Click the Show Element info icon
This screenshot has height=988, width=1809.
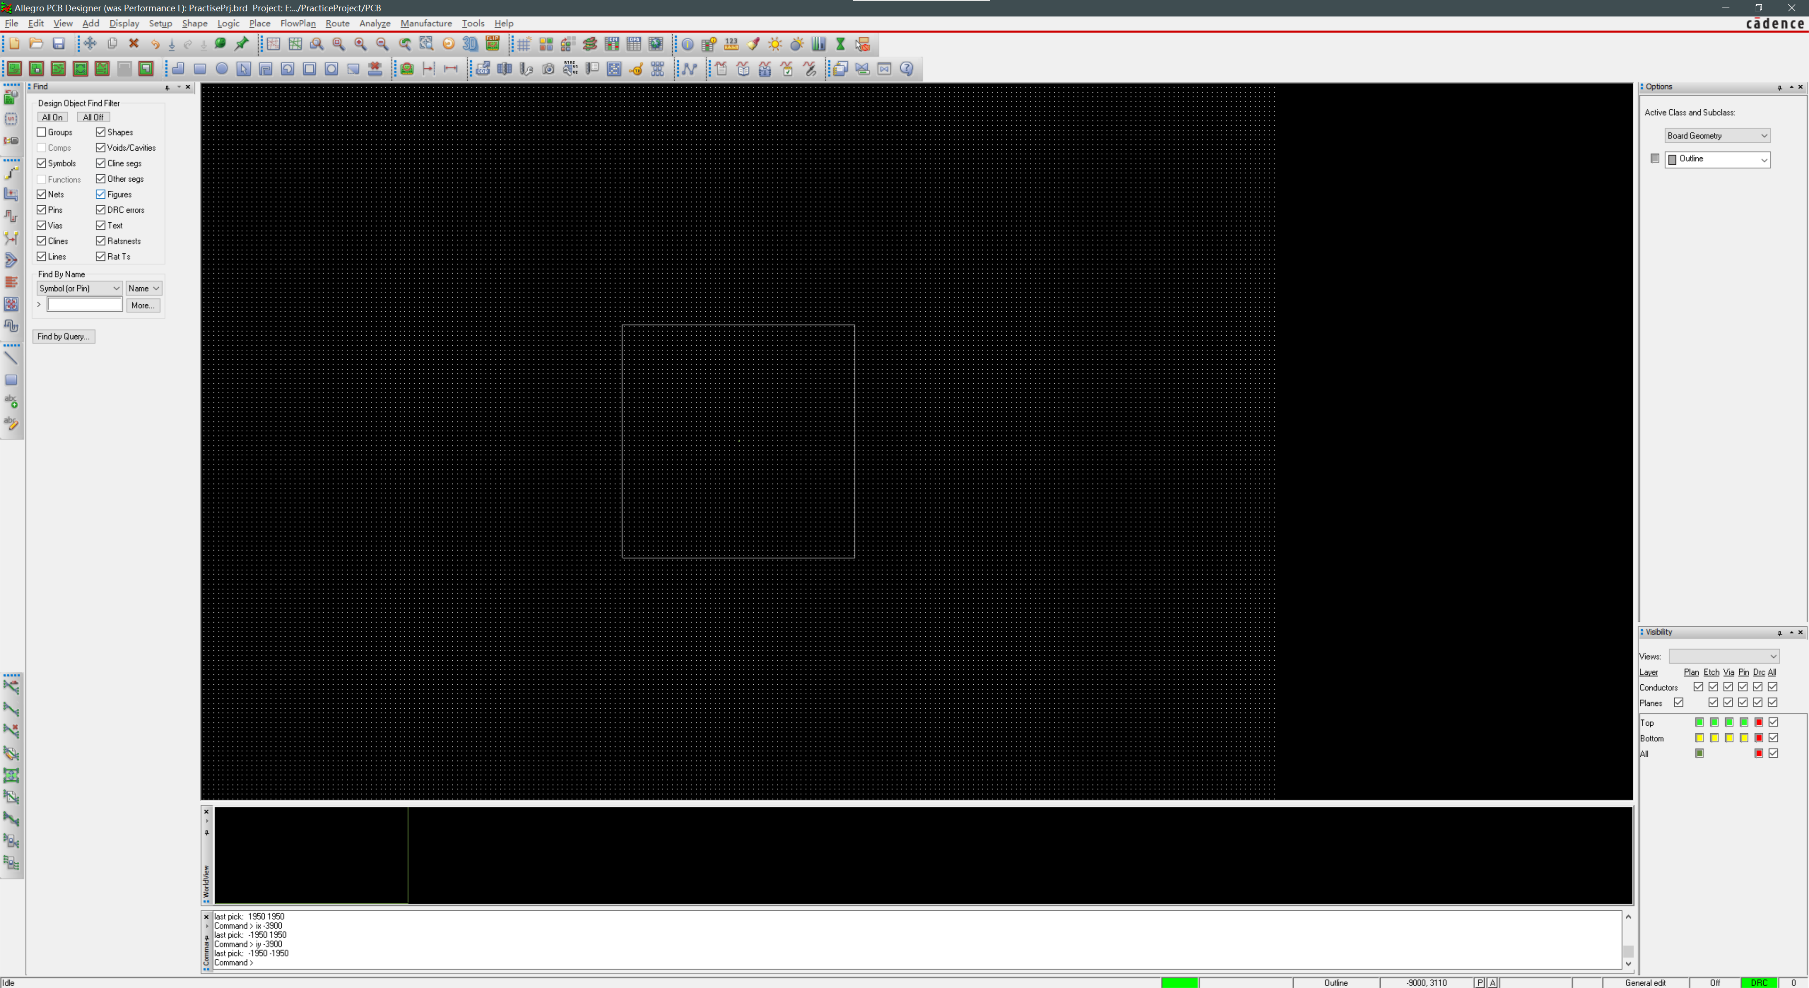pos(687,44)
